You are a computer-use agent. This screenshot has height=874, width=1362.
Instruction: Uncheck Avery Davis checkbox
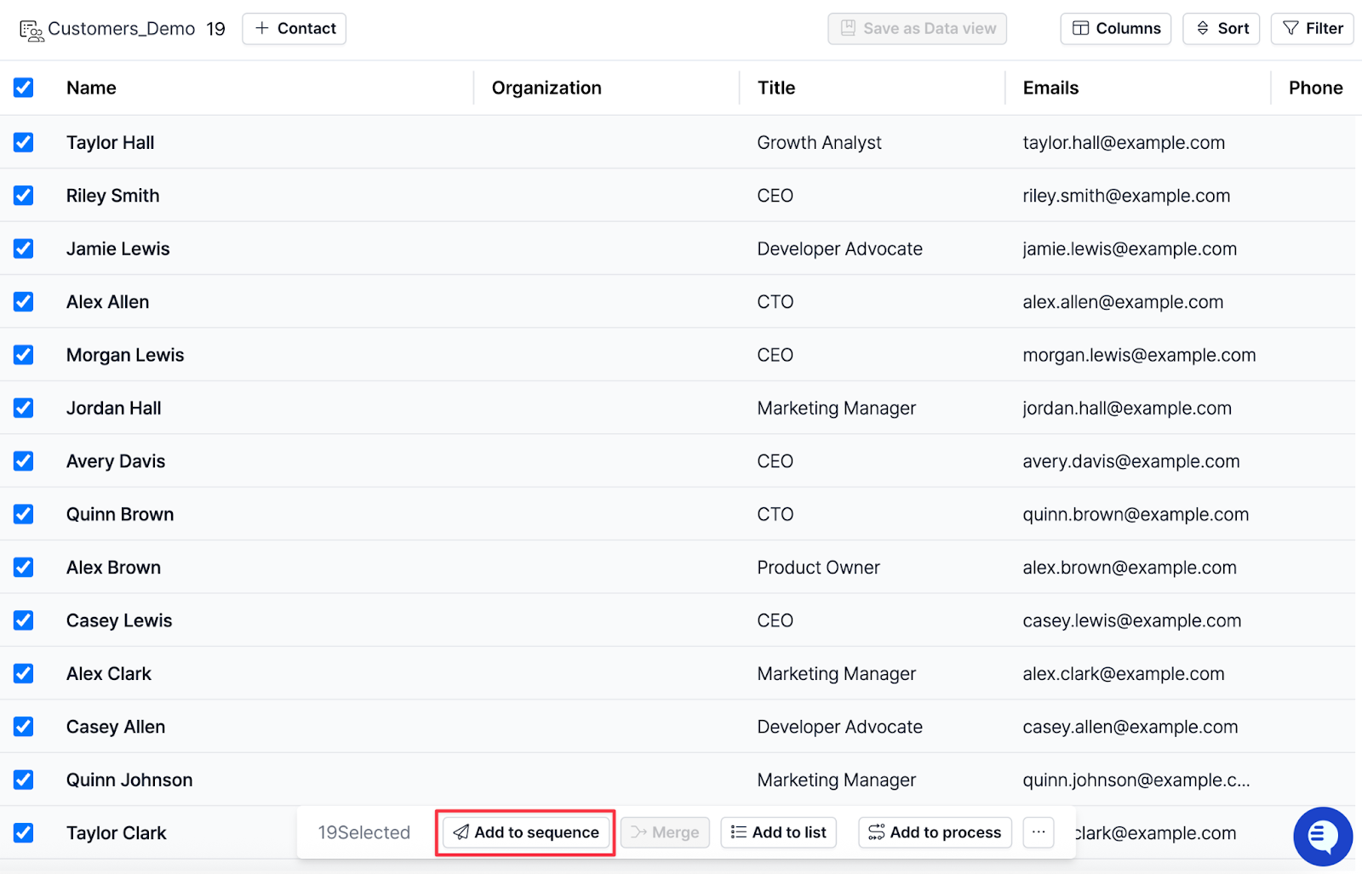(x=24, y=461)
